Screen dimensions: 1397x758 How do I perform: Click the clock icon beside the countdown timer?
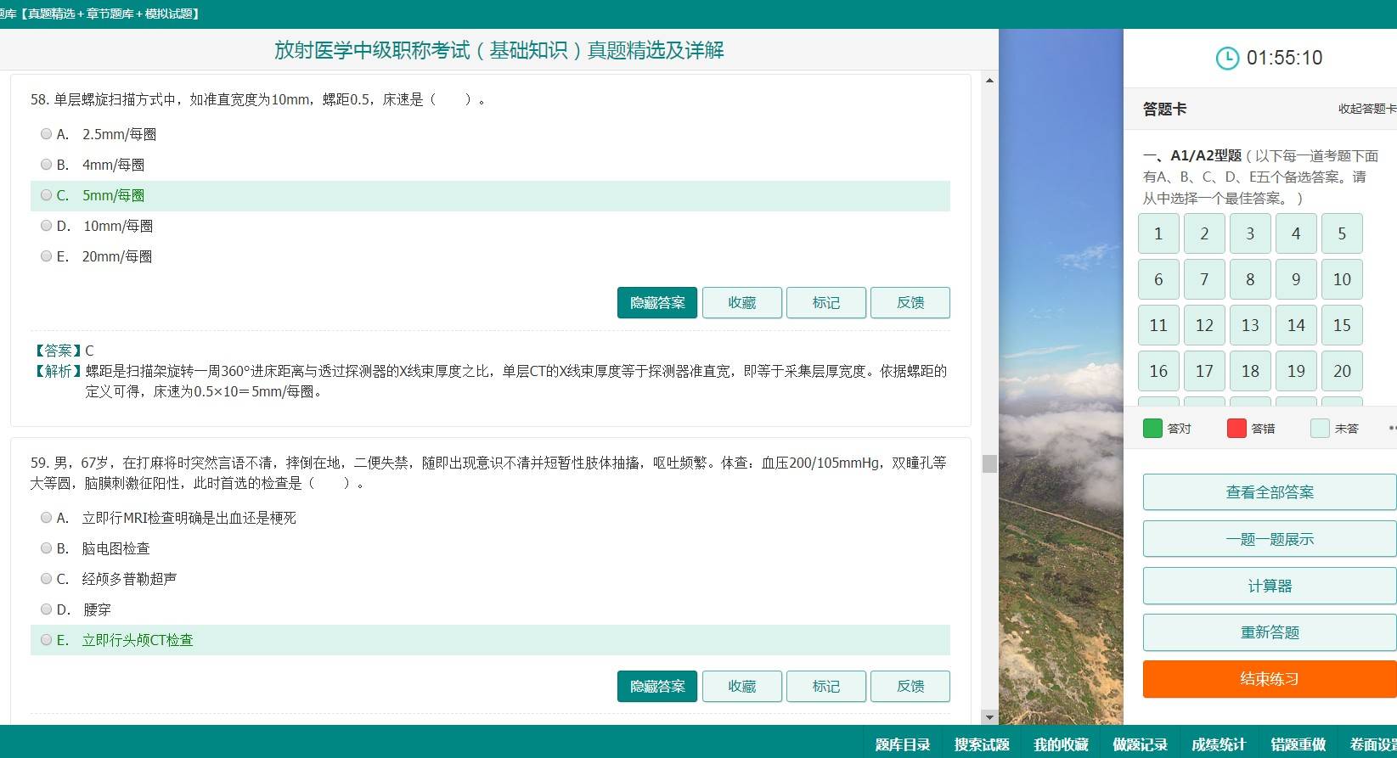(1227, 58)
